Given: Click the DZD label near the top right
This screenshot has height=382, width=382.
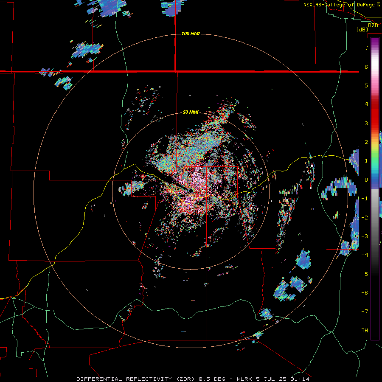Looking at the screenshot, I should pos(373,25).
